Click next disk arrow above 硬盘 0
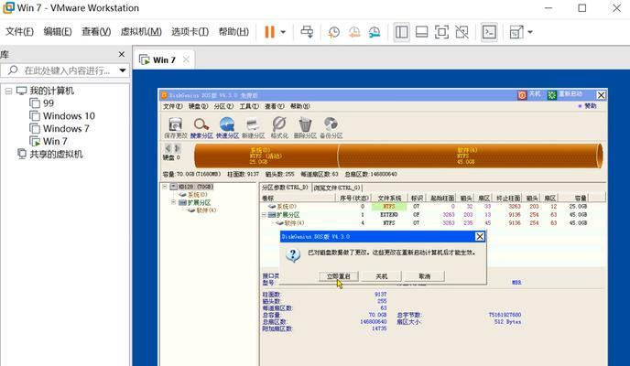This screenshot has width=630, height=366. tap(177, 148)
